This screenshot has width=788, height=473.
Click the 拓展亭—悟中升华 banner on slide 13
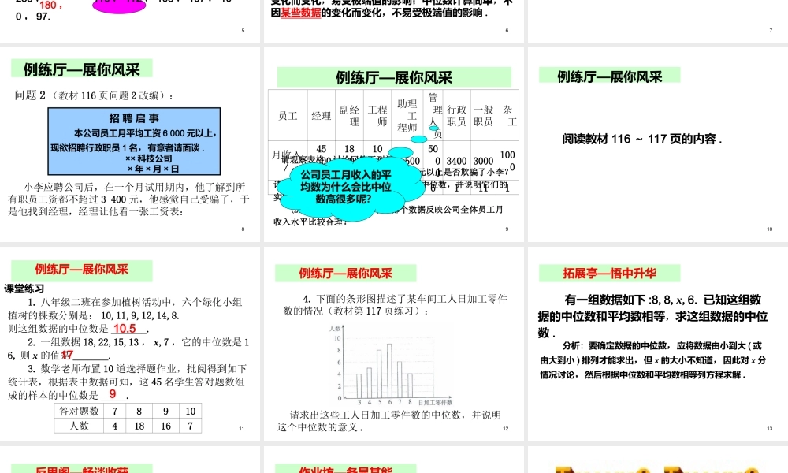(x=608, y=273)
